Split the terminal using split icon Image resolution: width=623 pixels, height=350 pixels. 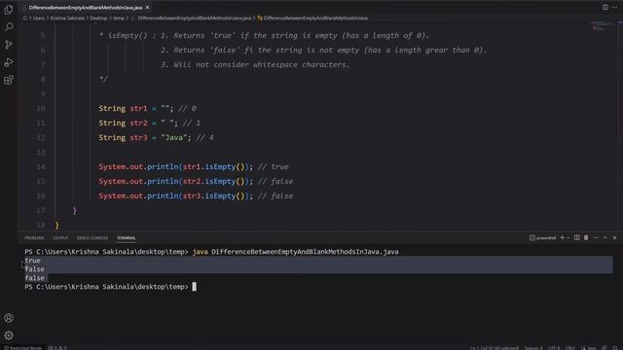(576, 237)
